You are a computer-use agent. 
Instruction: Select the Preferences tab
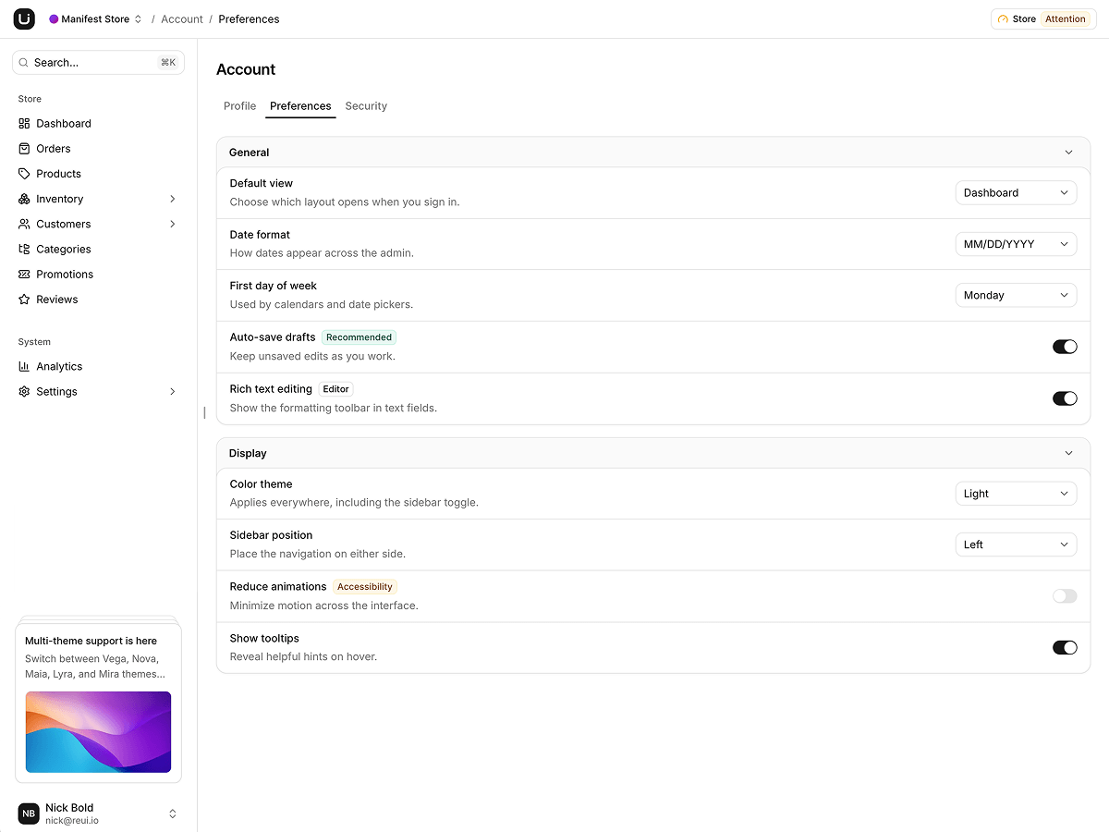click(300, 106)
